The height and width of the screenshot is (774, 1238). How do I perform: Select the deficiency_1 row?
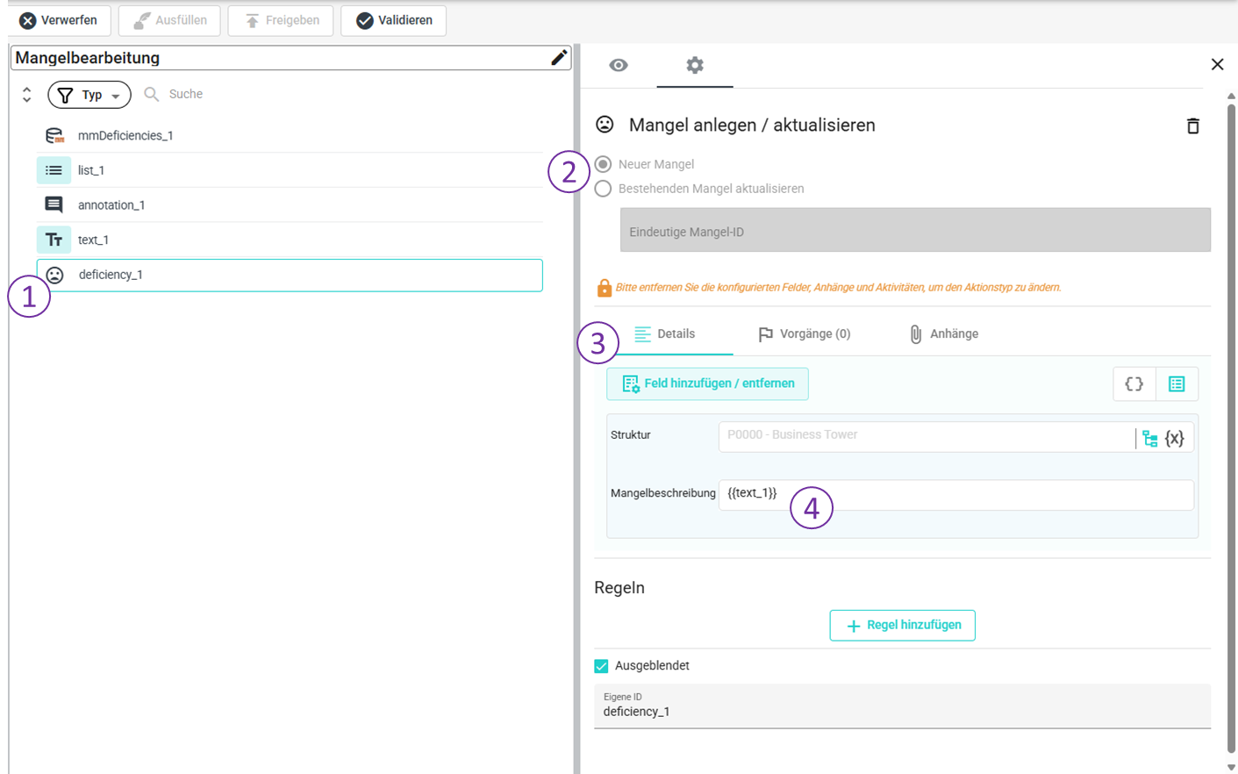(x=290, y=275)
